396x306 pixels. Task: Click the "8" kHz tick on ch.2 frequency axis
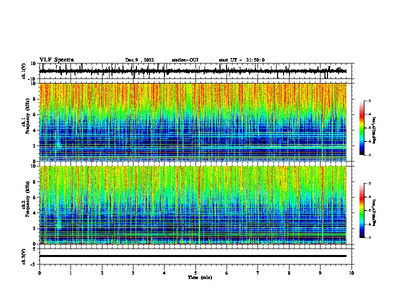34,181
